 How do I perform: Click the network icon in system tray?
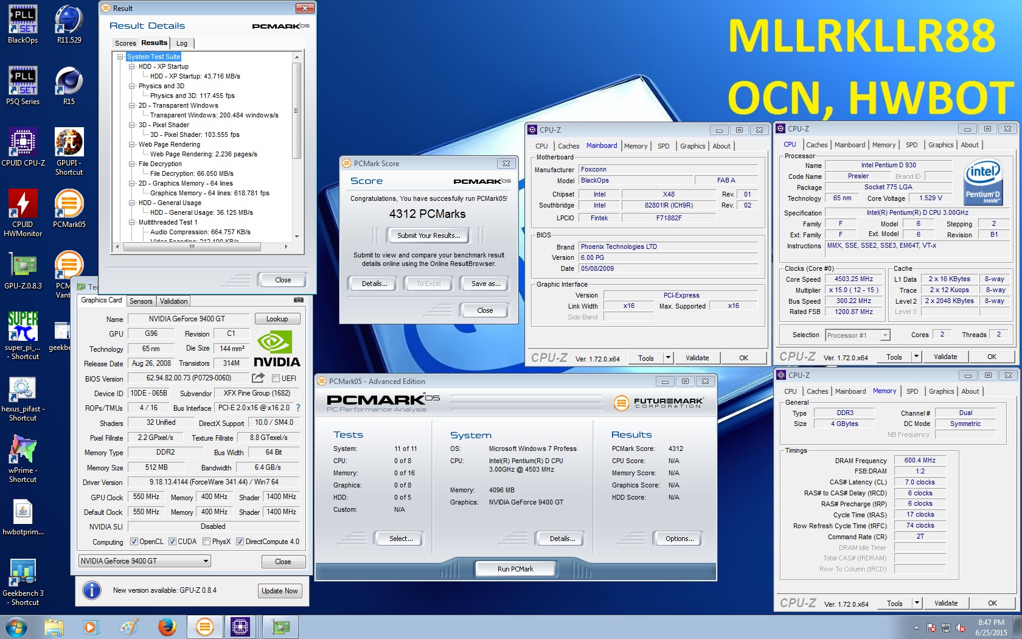click(946, 627)
